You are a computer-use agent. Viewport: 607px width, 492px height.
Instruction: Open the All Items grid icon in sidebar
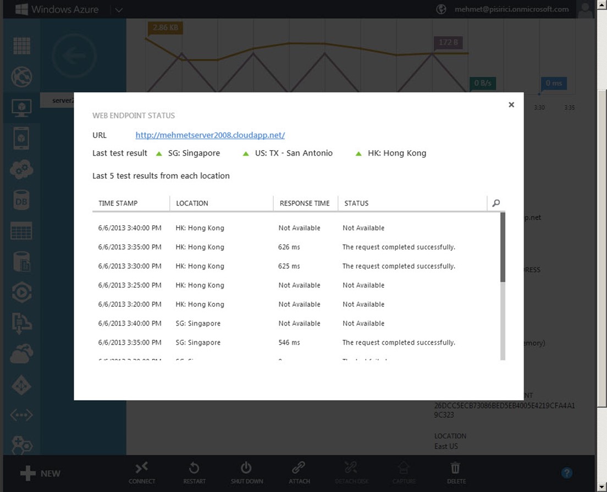(x=21, y=46)
